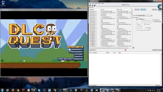Screen dimensions: 163x92
Task: Click Add Address Manually button
Action: pos(157,50)
